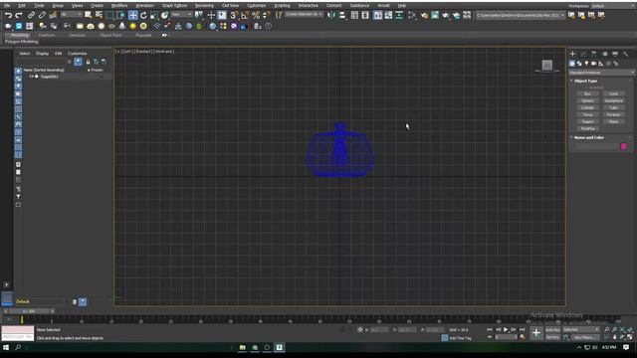The width and height of the screenshot is (637, 358).
Task: Click the time slider frame handle
Action: tap(29, 311)
